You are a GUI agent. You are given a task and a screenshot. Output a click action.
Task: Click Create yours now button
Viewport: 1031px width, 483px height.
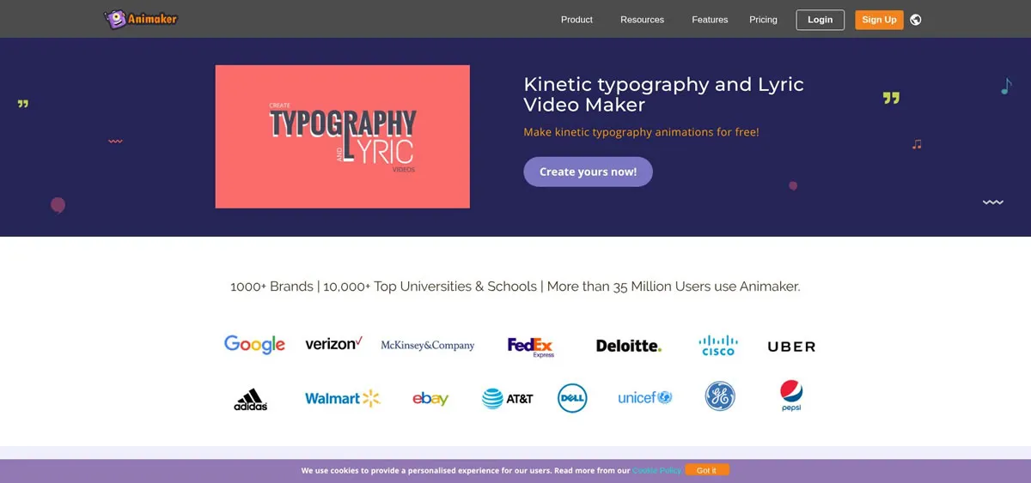pyautogui.click(x=588, y=172)
